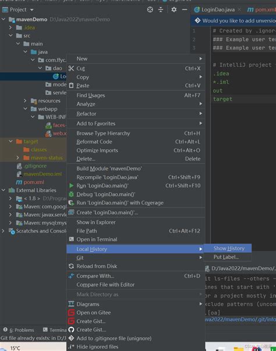
Task: Open the Project panel settings gear
Action: [x=174, y=10]
